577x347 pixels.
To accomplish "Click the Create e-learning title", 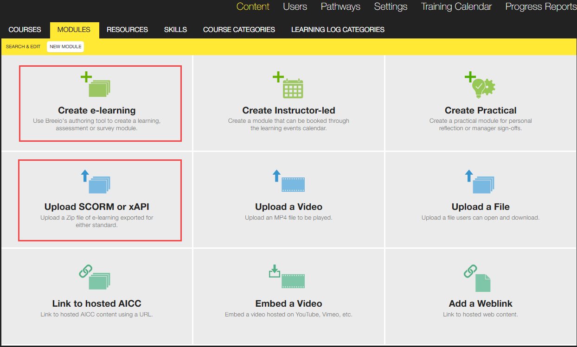I will pos(97,110).
